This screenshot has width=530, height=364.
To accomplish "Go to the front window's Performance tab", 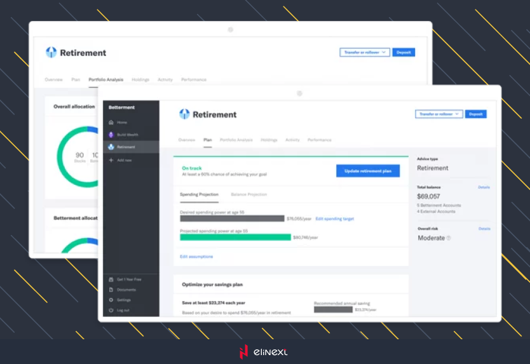I will click(x=319, y=140).
